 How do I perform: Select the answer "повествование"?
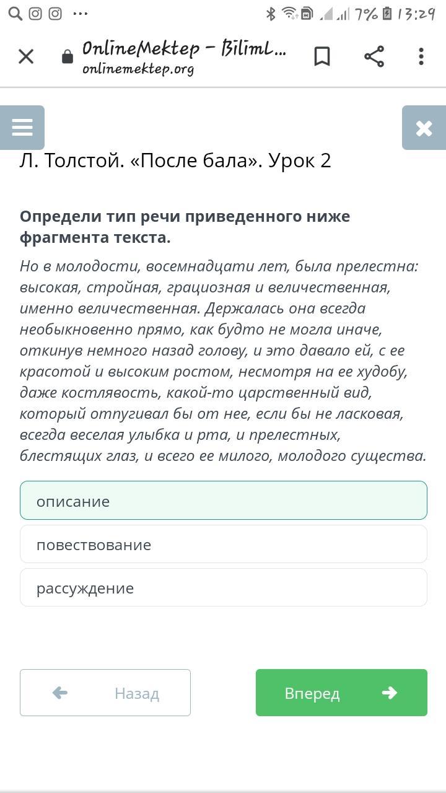coord(223,544)
